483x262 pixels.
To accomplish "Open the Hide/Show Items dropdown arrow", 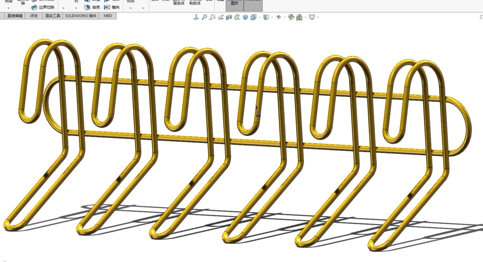I will tap(284, 17).
